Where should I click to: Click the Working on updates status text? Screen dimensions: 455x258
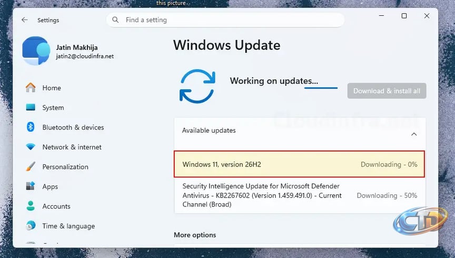[274, 81]
